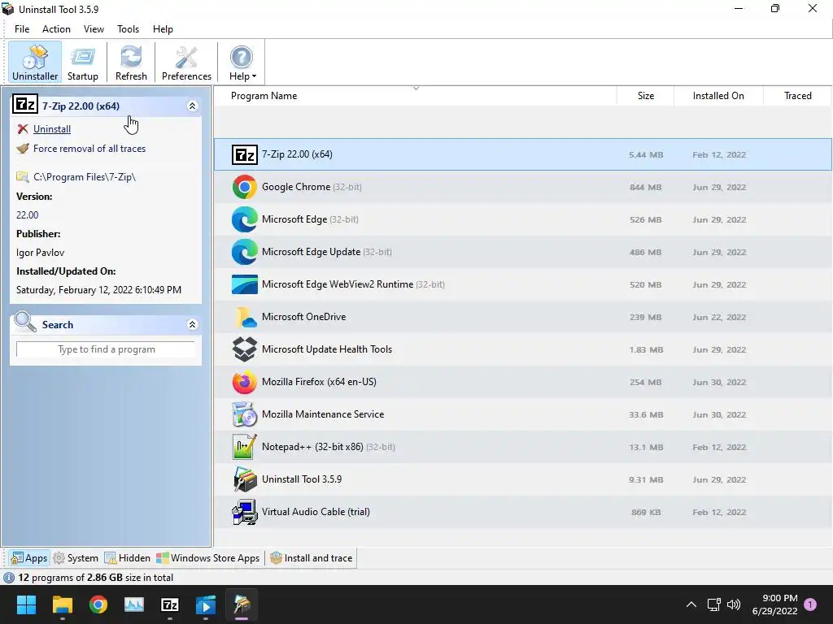The image size is (833, 624).
Task: Click the Microsoft OneDrive icon
Action: [x=245, y=317]
